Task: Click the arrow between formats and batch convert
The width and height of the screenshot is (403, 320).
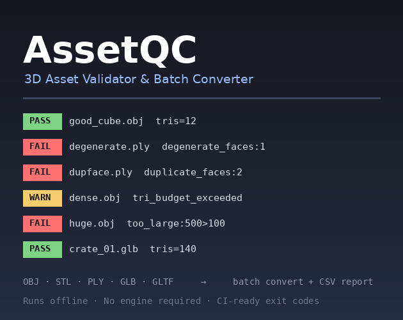Action: (x=203, y=282)
